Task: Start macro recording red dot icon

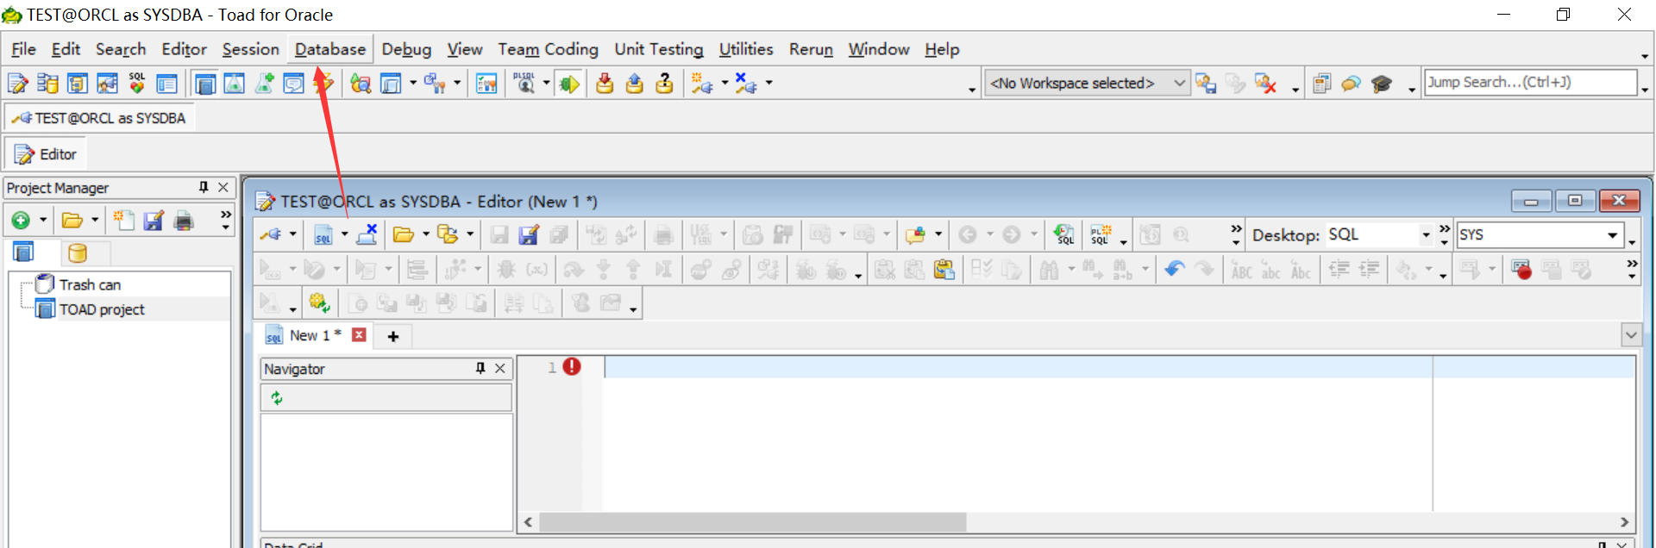Action: (x=1521, y=270)
